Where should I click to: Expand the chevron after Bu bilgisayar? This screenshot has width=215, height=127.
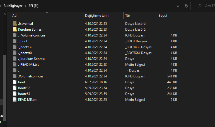(26, 6)
